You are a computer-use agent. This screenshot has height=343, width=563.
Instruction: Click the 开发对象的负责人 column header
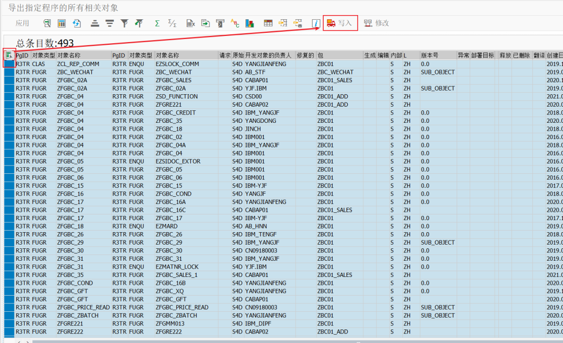(x=268, y=55)
